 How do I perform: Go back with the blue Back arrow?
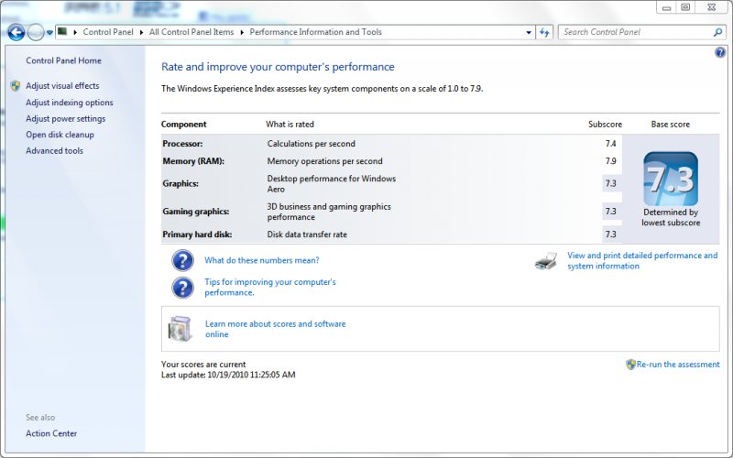tap(16, 33)
